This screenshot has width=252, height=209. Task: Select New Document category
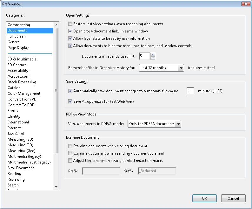pos(30,168)
